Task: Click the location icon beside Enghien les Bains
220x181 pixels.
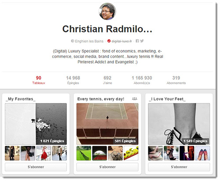Action: pos(73,41)
